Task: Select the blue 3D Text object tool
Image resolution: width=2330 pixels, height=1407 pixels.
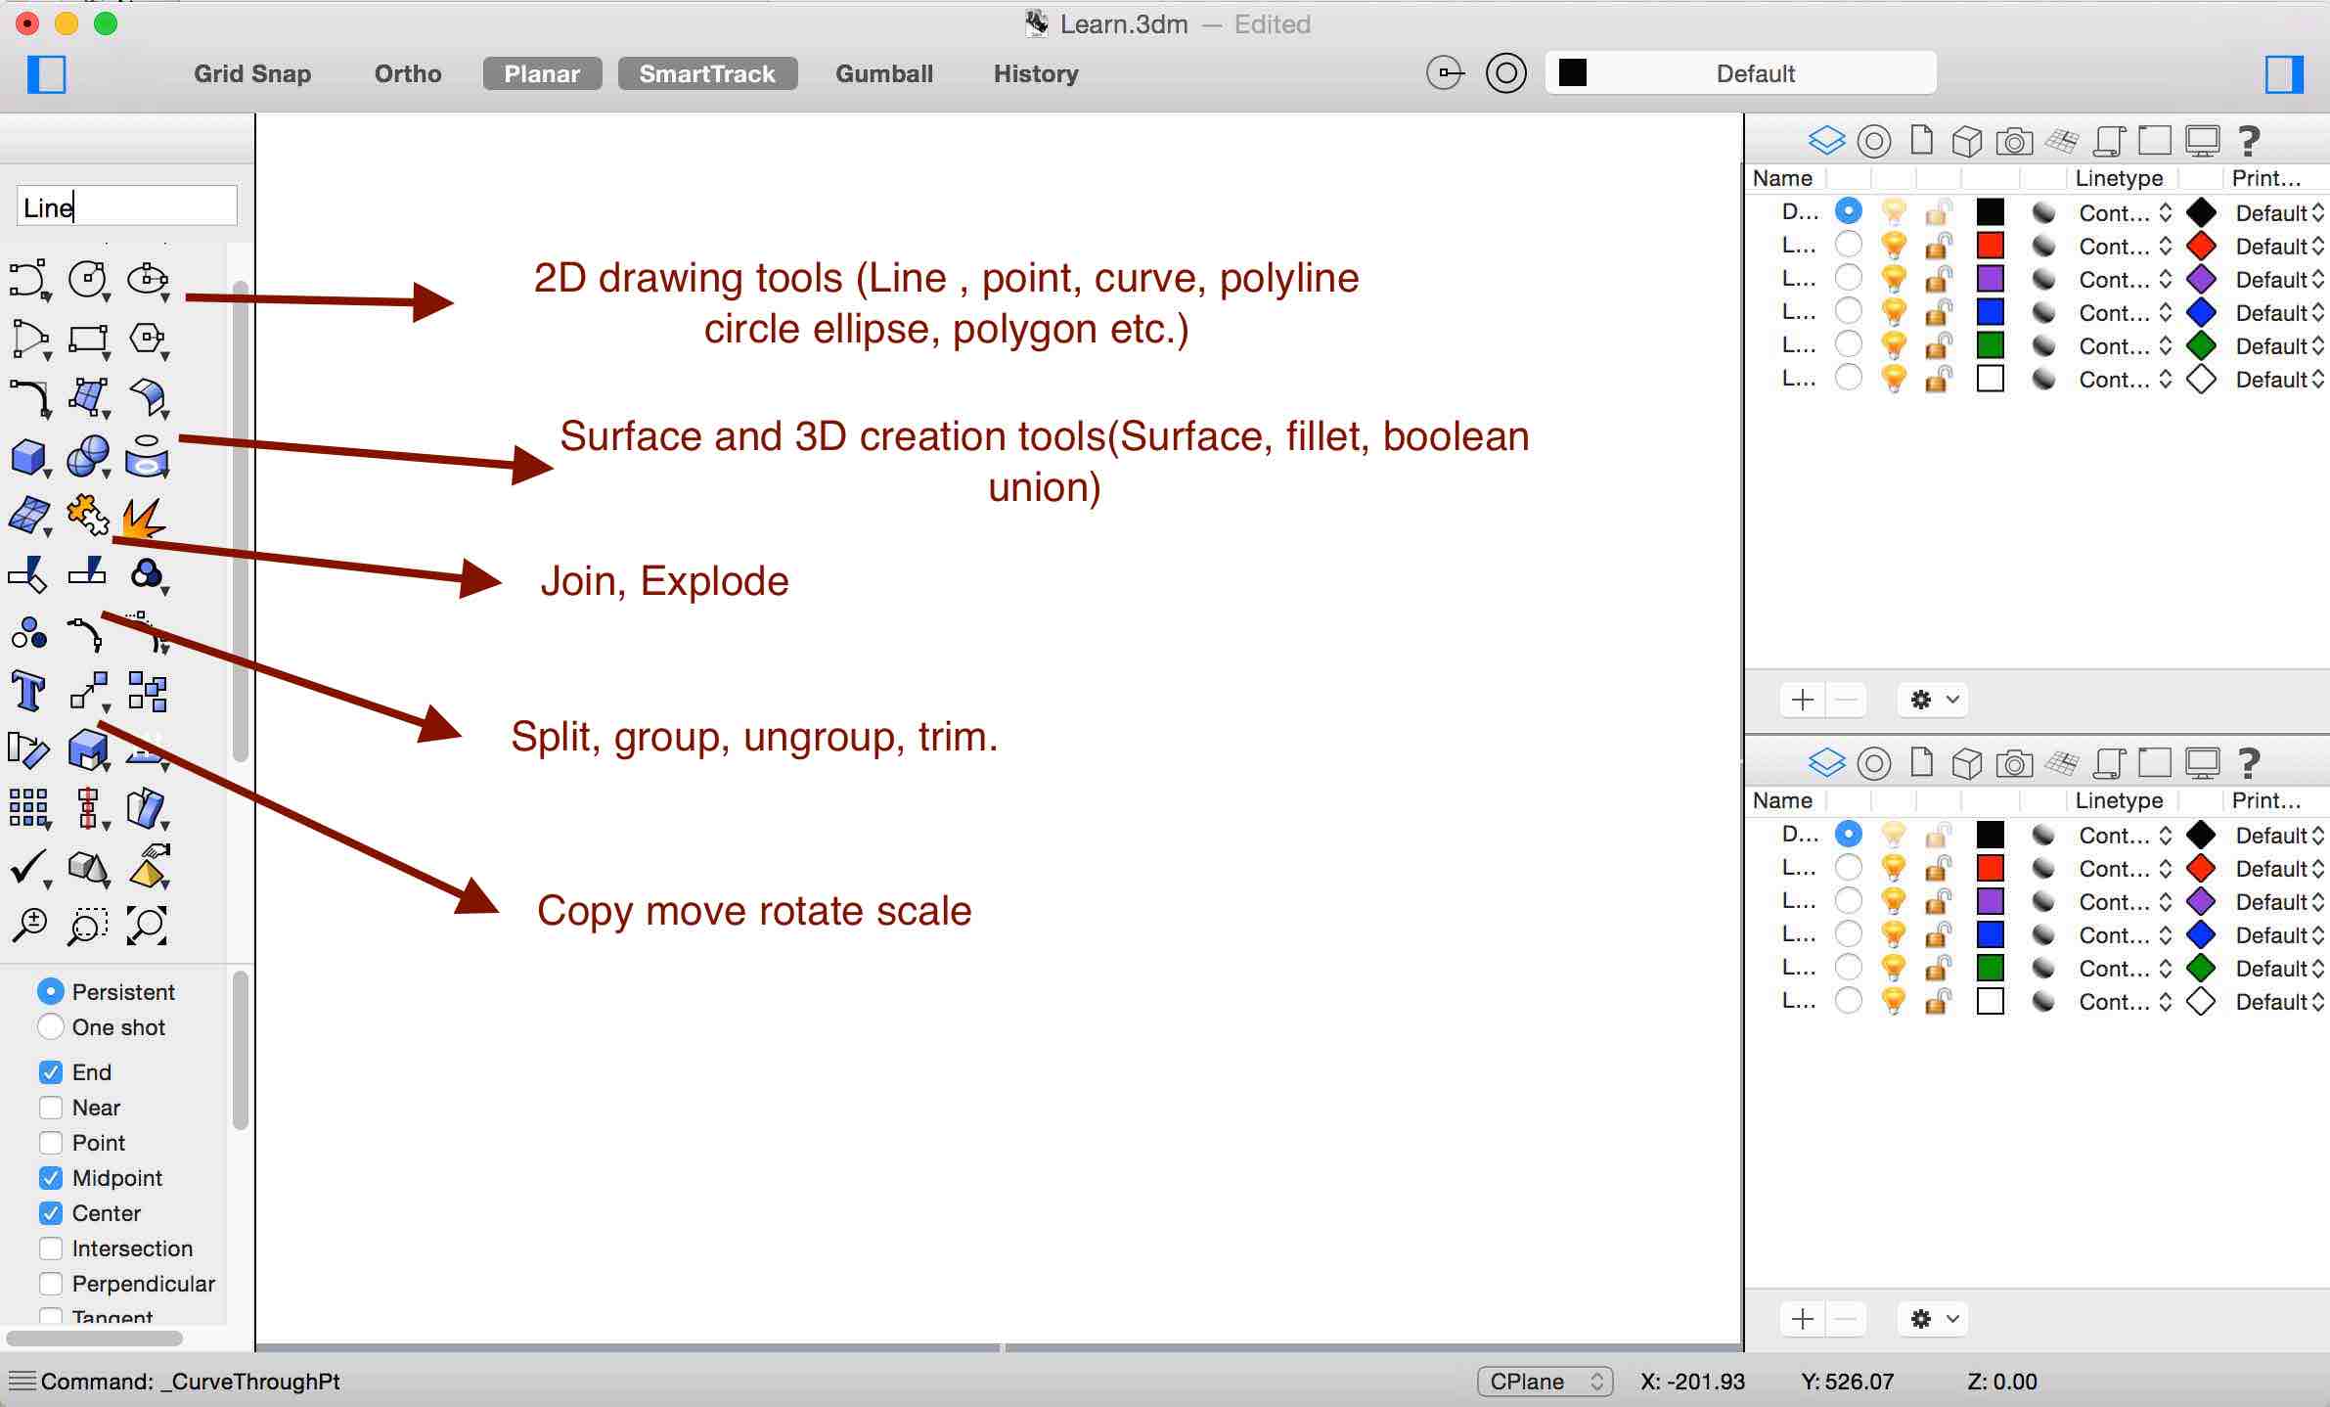Action: [28, 691]
